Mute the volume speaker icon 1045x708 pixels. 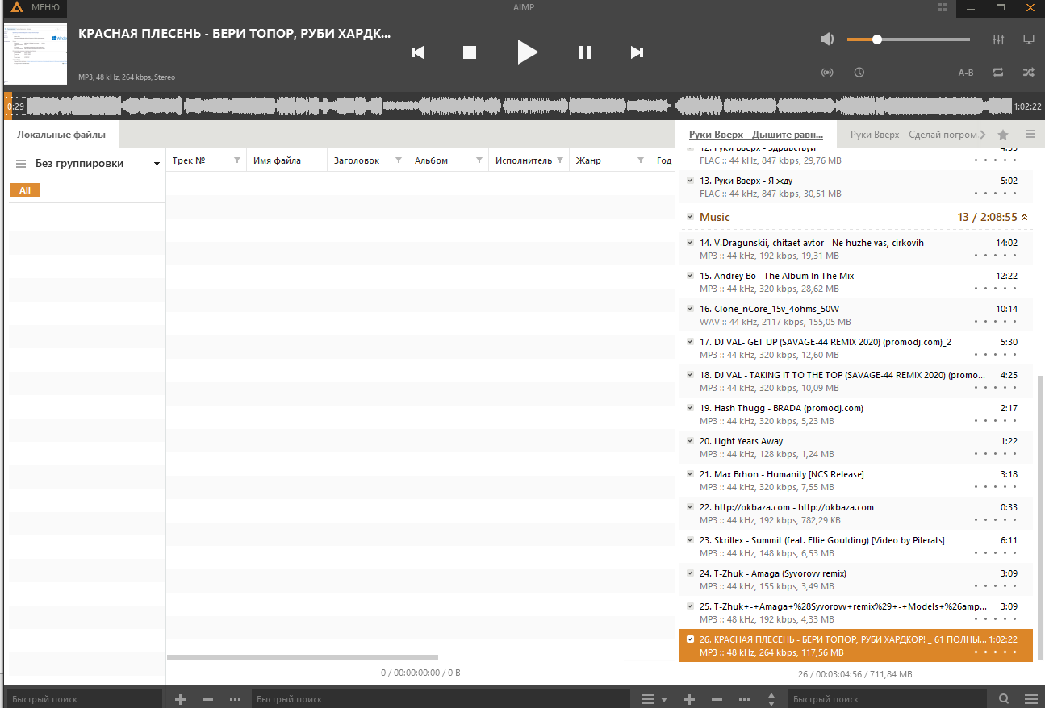point(826,40)
